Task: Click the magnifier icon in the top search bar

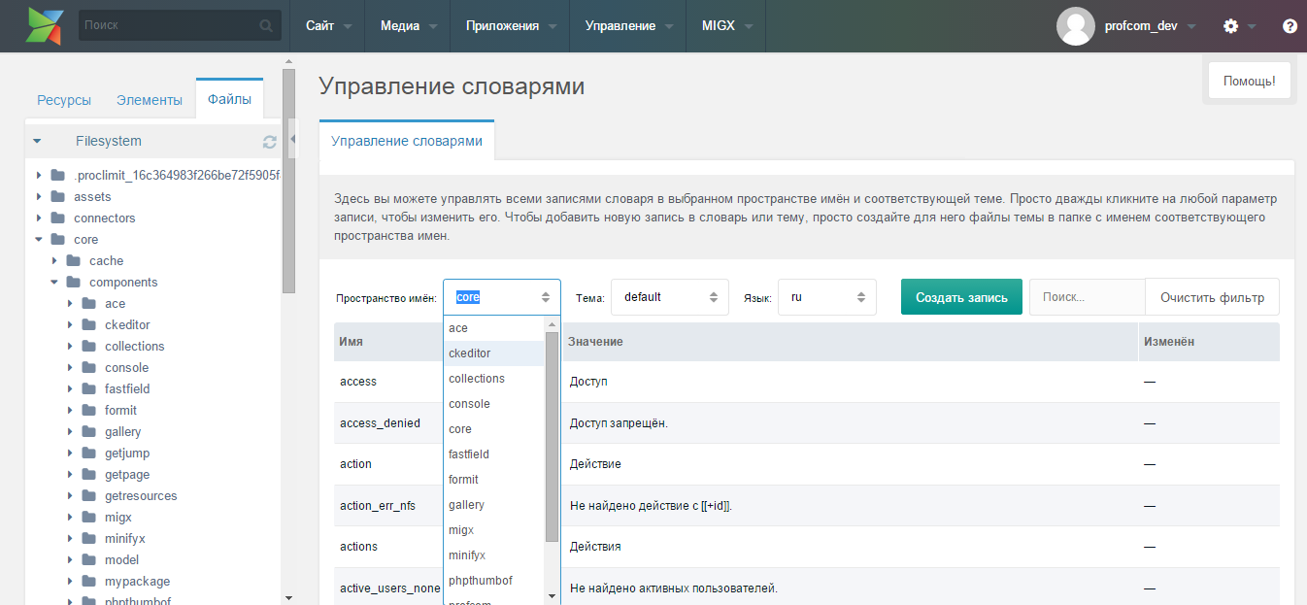Action: (264, 24)
